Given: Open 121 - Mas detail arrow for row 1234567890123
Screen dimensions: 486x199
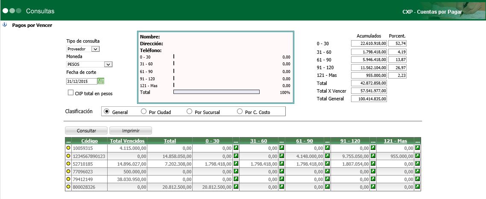Looking at the screenshot, I should (x=418, y=155).
